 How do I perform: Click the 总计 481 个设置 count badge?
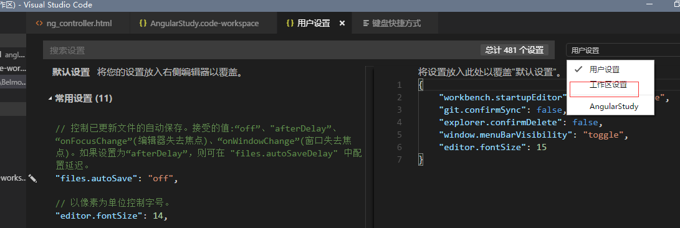click(514, 50)
